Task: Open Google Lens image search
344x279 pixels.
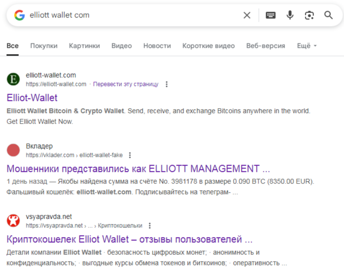Action: click(309, 15)
